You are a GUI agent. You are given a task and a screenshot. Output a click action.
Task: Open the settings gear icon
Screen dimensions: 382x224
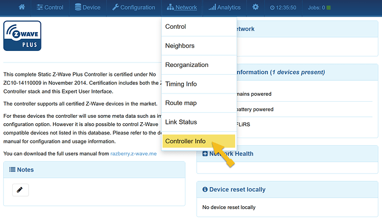coord(255,7)
